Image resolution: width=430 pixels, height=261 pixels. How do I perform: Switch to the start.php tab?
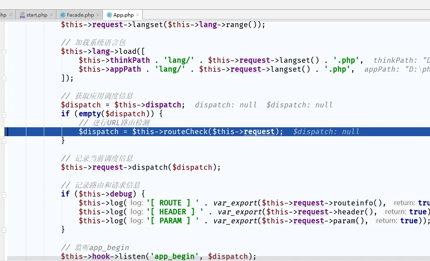[36, 15]
